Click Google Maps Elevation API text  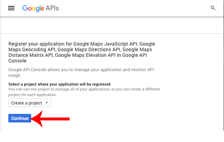pos(85,55)
